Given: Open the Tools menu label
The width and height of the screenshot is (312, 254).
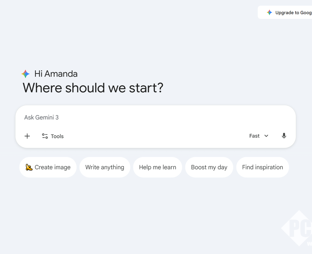Looking at the screenshot, I should coord(57,136).
